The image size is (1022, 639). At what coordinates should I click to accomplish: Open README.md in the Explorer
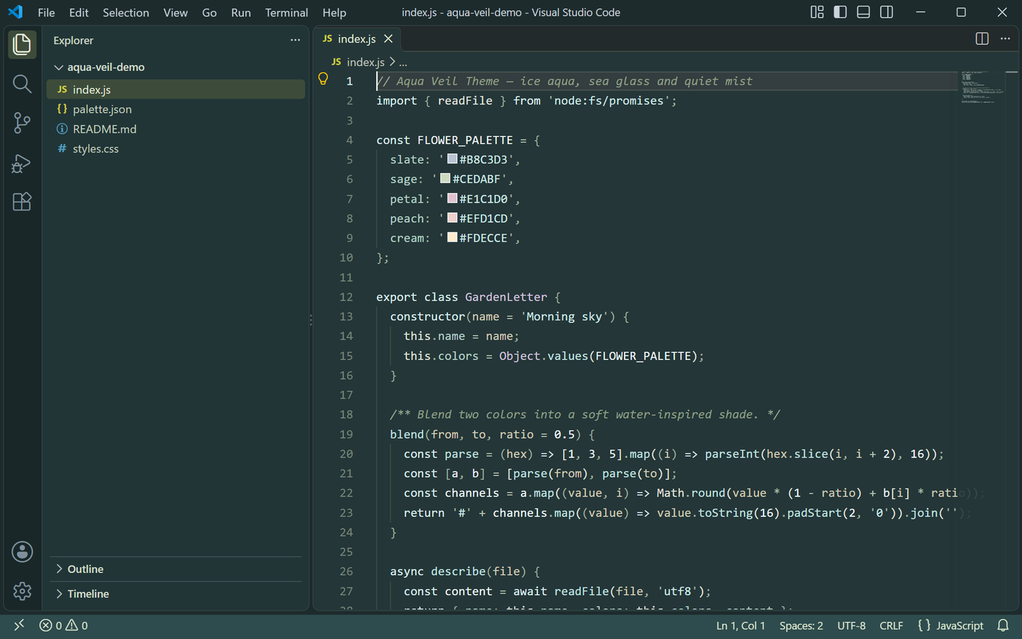tap(176, 129)
